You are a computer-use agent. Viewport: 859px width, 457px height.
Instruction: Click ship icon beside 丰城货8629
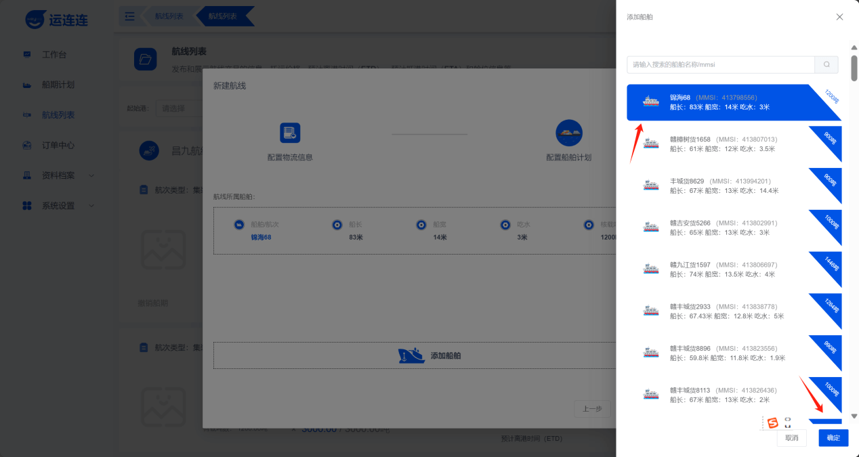[651, 186]
